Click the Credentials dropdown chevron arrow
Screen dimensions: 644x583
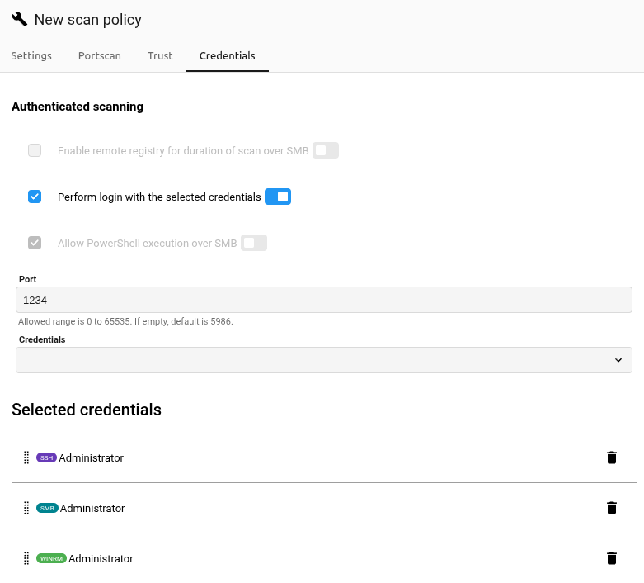[x=618, y=360]
